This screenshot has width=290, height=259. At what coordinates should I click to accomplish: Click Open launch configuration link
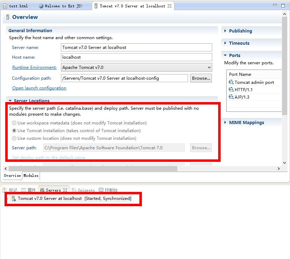[x=39, y=88]
